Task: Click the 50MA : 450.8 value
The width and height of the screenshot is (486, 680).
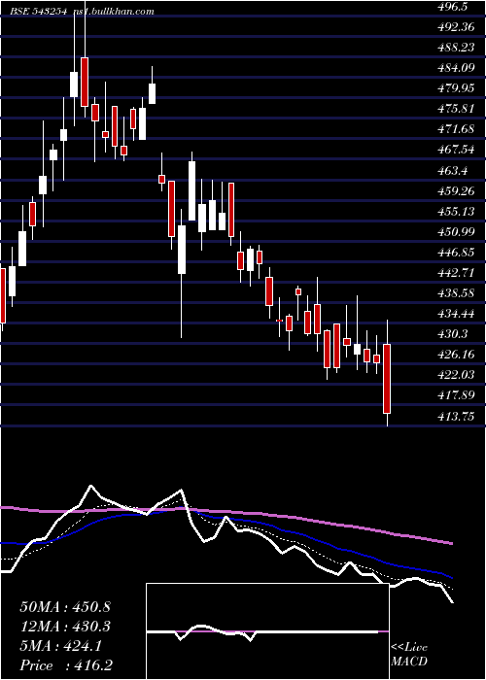Action: point(65,607)
